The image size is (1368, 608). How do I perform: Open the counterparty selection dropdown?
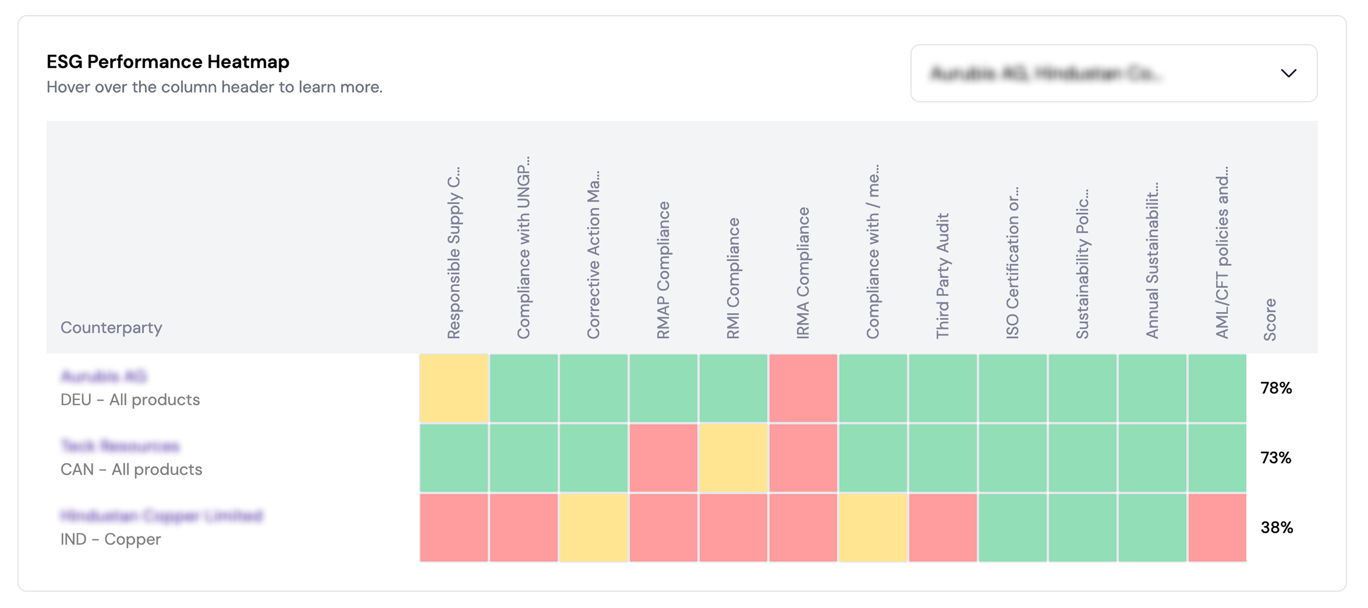pyautogui.click(x=1113, y=73)
